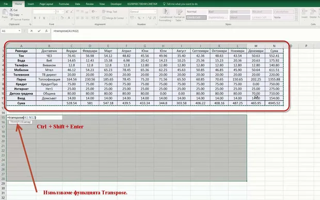Click Decrease Indent icon

pos(93,18)
